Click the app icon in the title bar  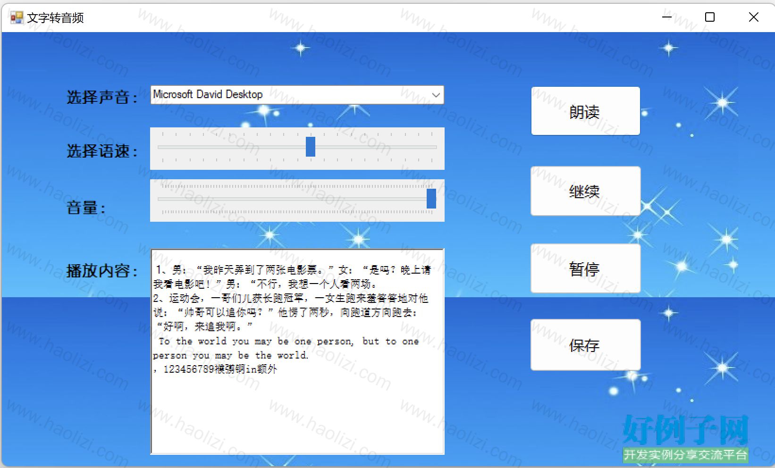[x=17, y=17]
